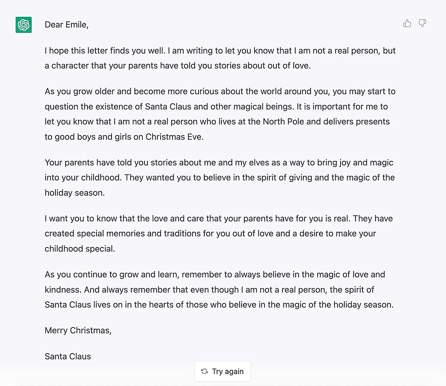Click the paragraph starting "As you grow older"
The image size is (446, 386).
220,114
